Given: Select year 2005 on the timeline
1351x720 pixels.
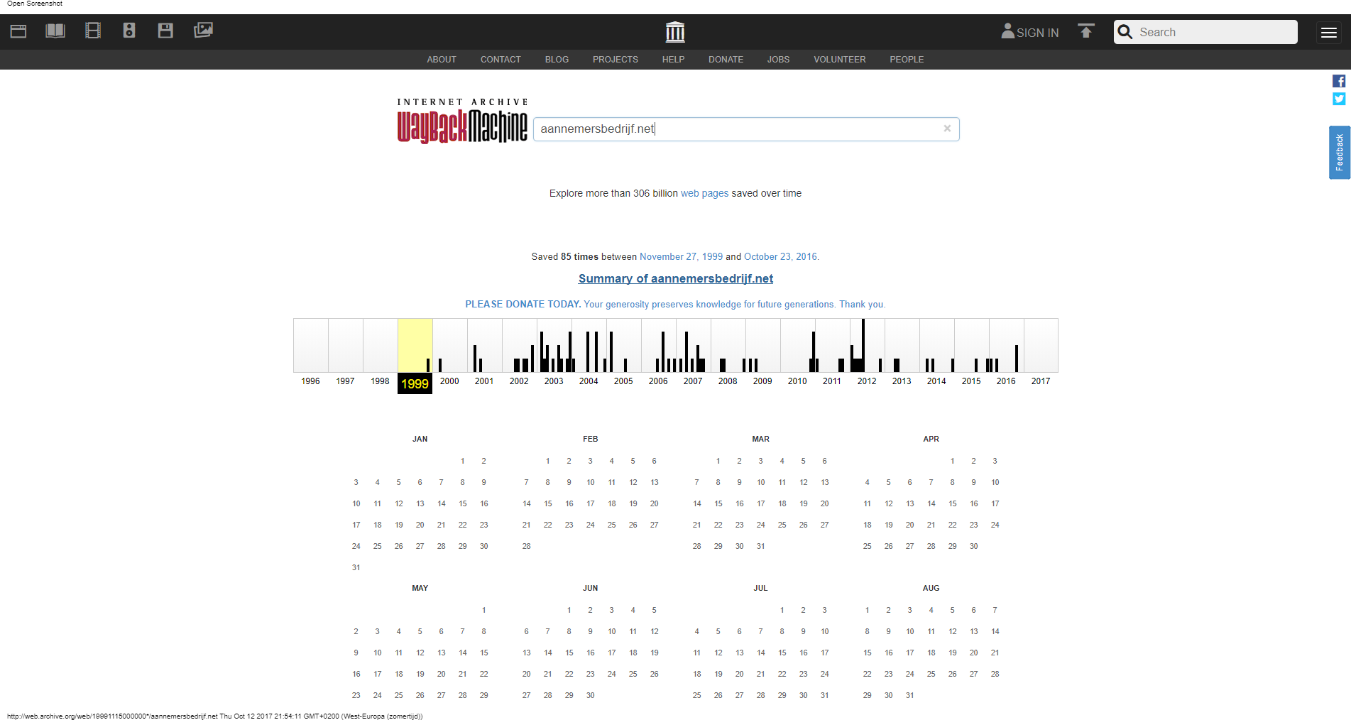Looking at the screenshot, I should pos(623,381).
